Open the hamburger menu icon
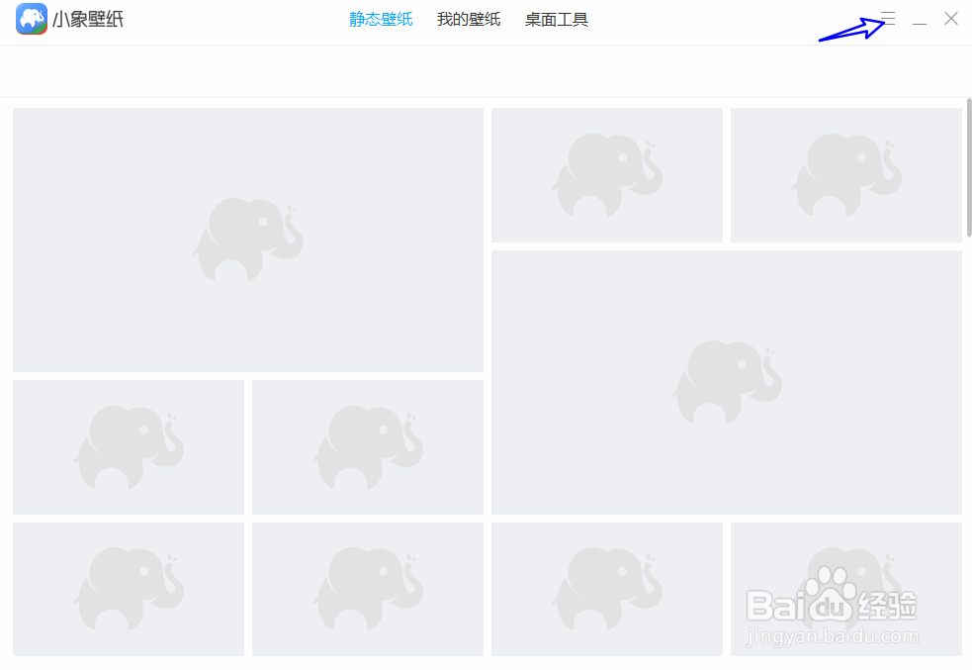Screen dimensions: 972x670 [888, 19]
